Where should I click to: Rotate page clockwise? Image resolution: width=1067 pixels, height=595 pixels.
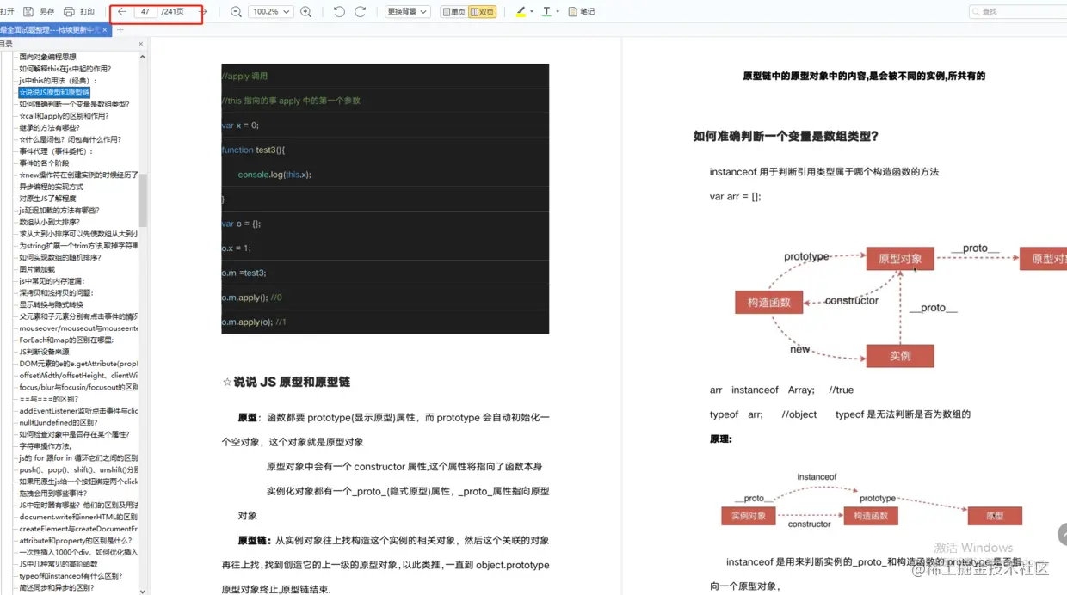click(360, 12)
